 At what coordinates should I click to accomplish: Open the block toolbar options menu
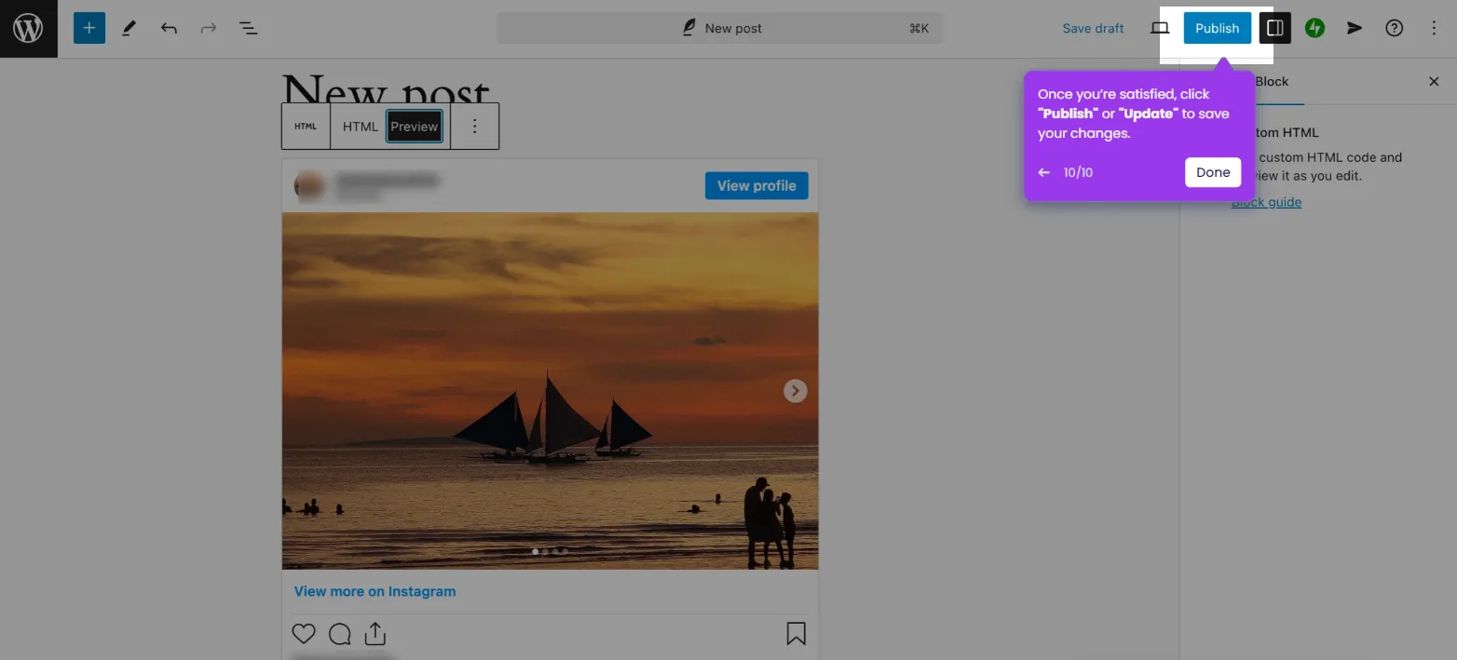474,127
